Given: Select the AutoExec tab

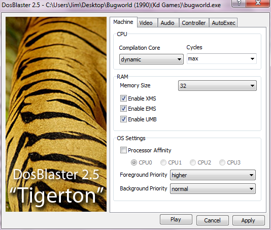Looking at the screenshot, I should (x=223, y=23).
